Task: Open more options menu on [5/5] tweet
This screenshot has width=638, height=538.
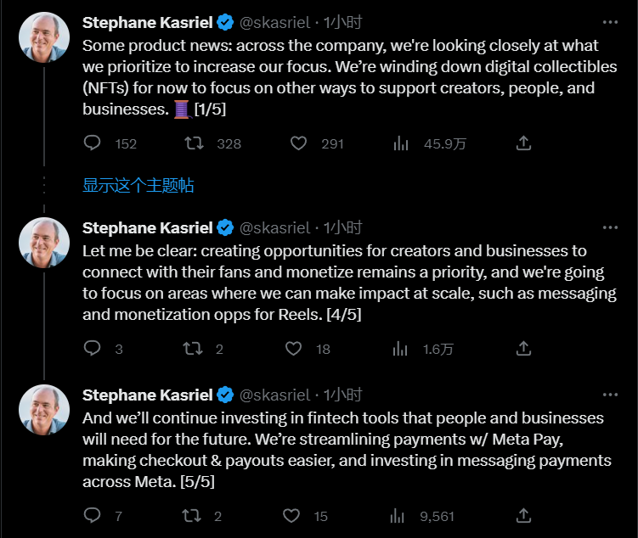Action: [x=610, y=395]
